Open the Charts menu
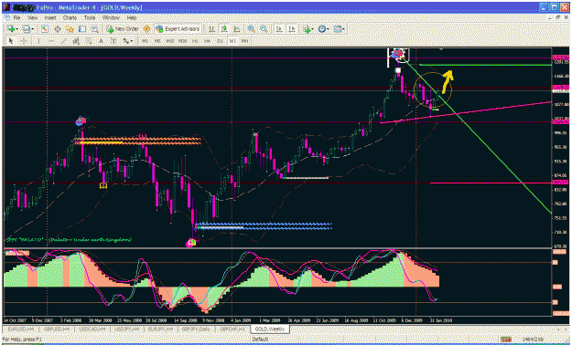This screenshot has width=572, height=345. pyautogui.click(x=70, y=17)
